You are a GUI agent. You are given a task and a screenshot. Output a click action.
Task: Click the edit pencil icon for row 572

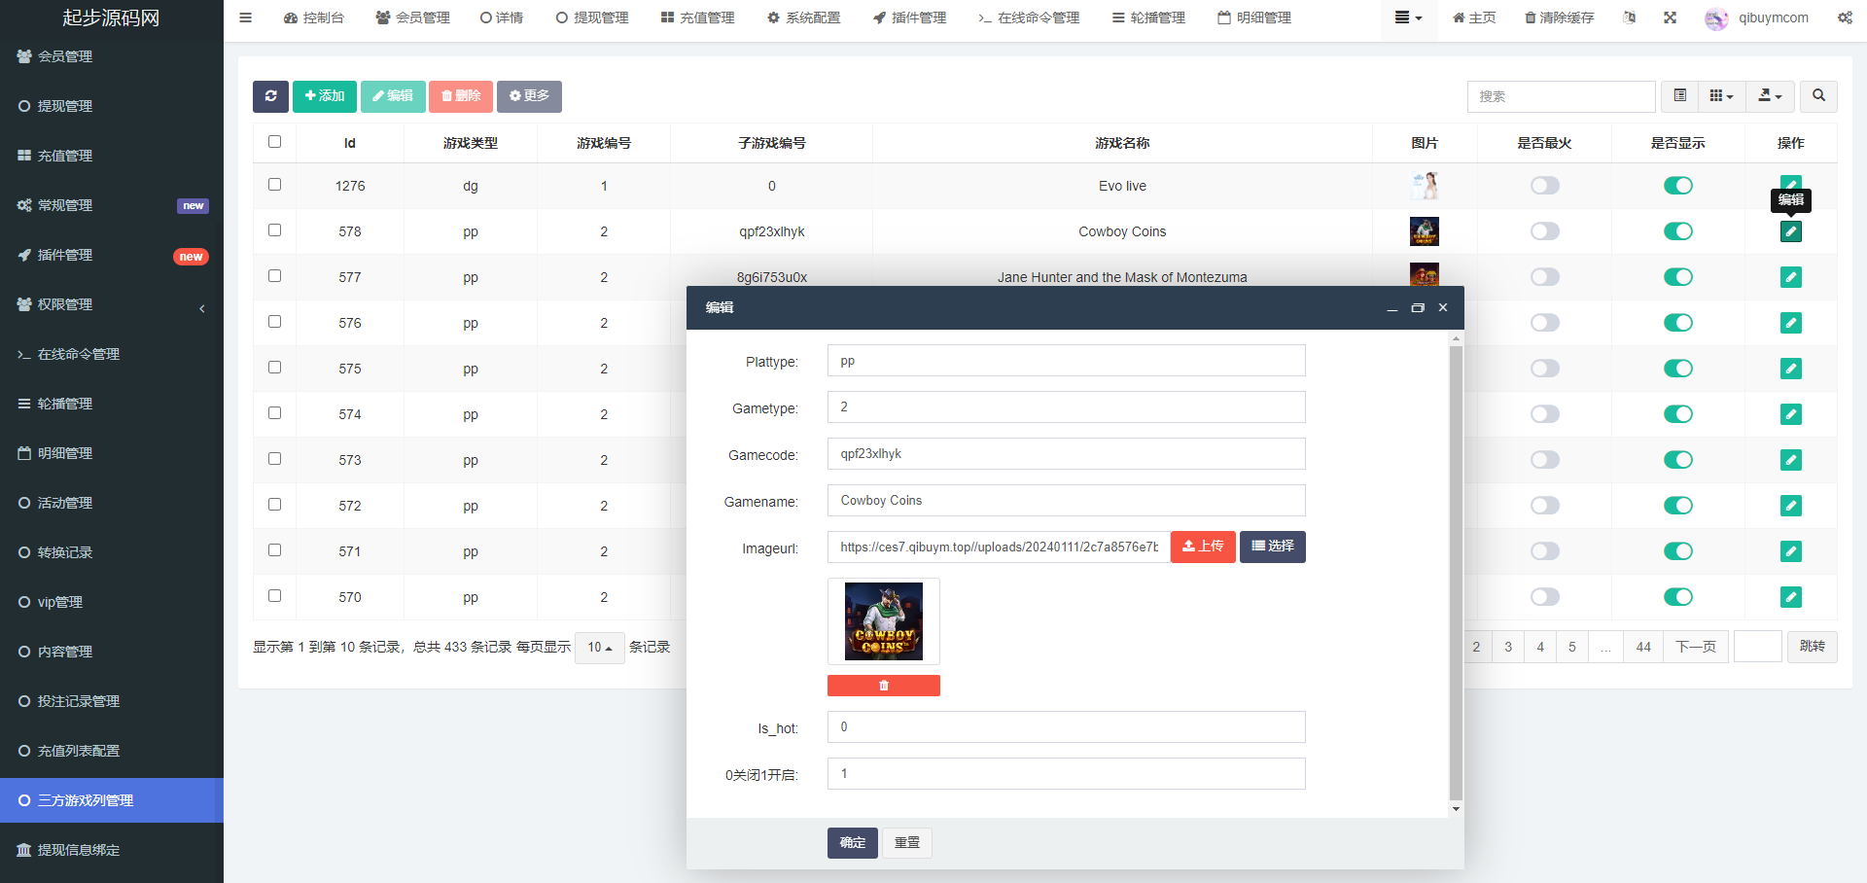1791,506
